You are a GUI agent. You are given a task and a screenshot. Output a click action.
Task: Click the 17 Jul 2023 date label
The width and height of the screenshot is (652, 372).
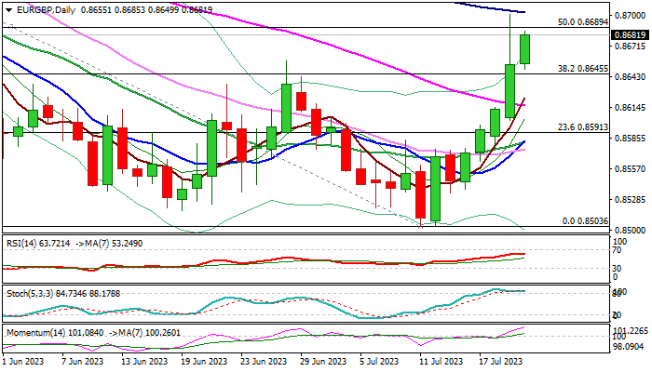pos(499,361)
